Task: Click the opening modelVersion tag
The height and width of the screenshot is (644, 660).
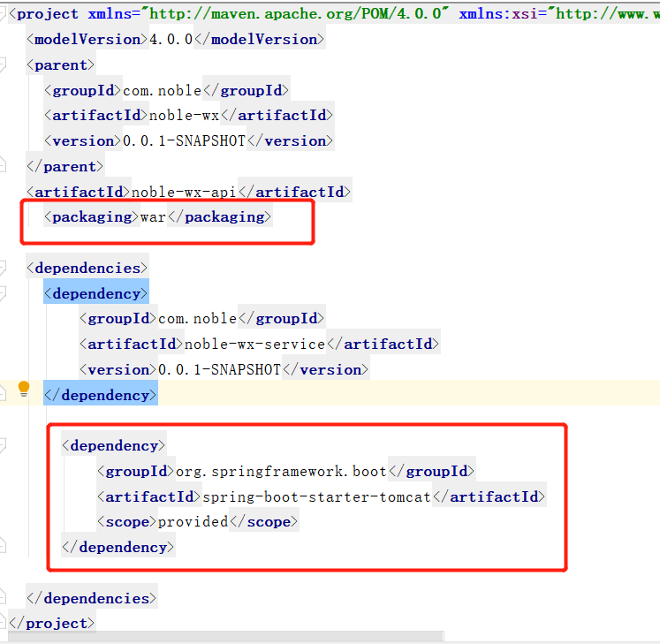Action: click(x=87, y=39)
